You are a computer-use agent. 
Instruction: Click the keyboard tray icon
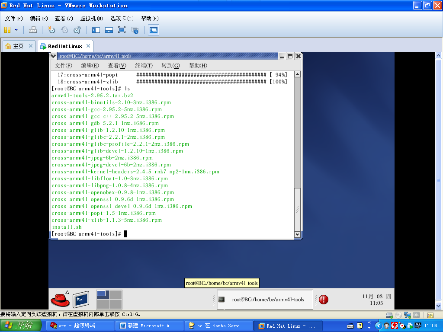pyautogui.click(x=350, y=326)
